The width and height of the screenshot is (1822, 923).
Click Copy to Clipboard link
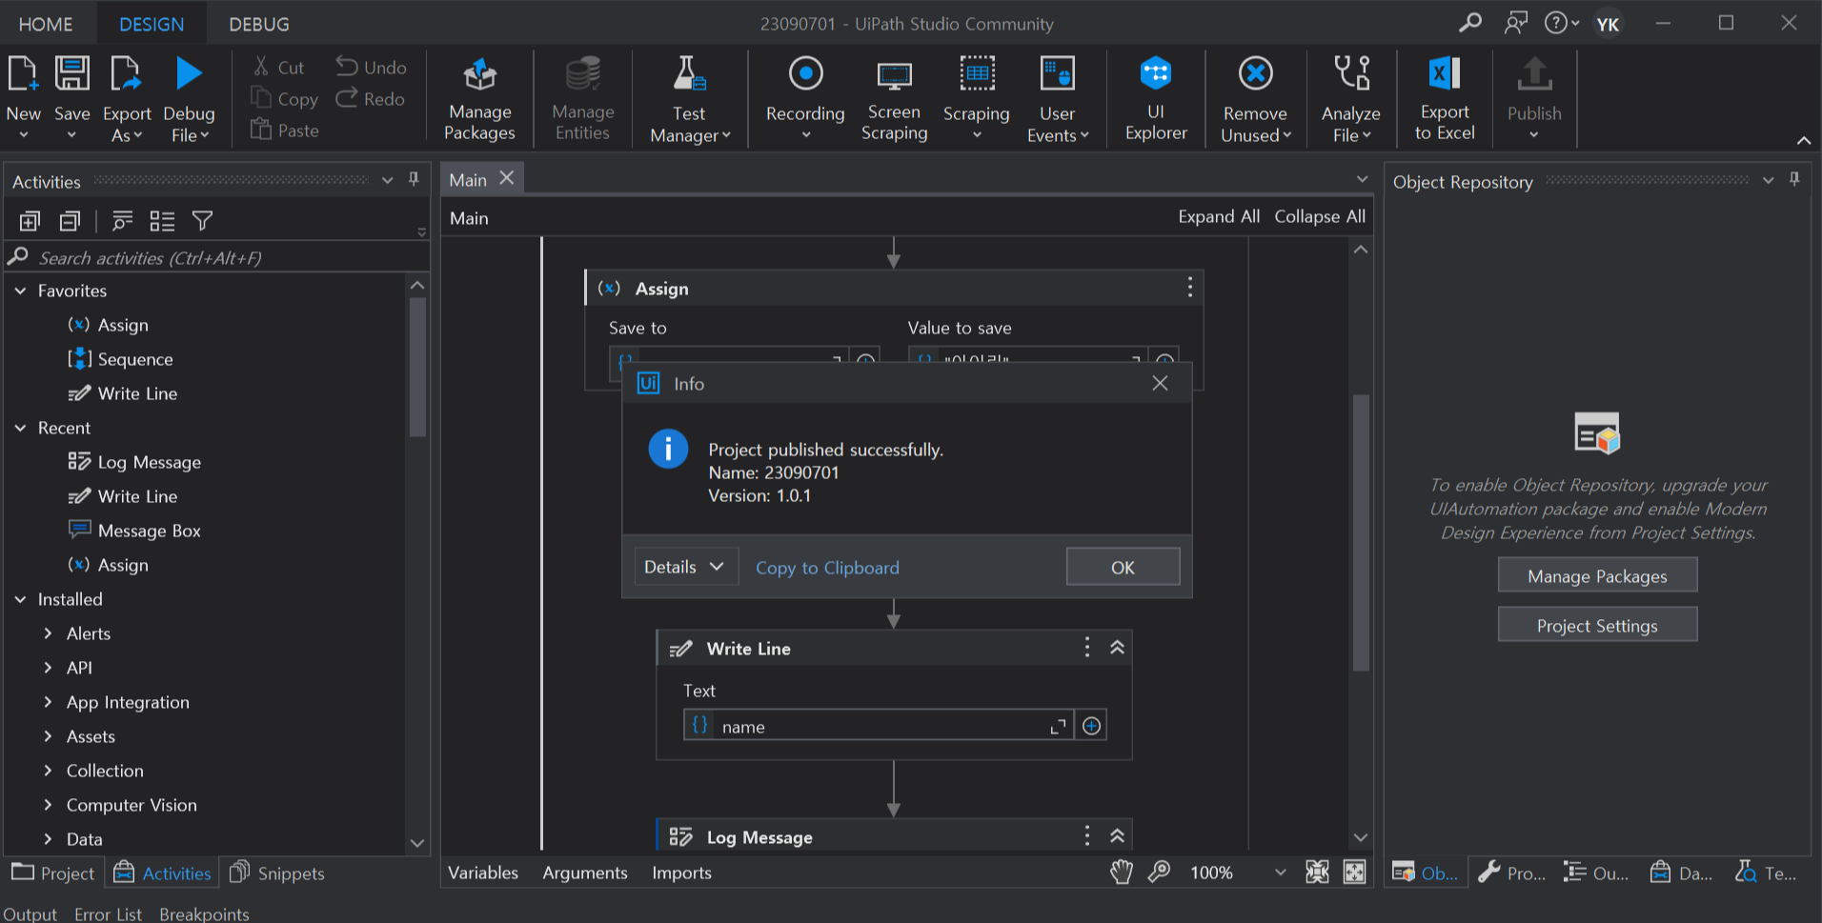[x=827, y=568]
